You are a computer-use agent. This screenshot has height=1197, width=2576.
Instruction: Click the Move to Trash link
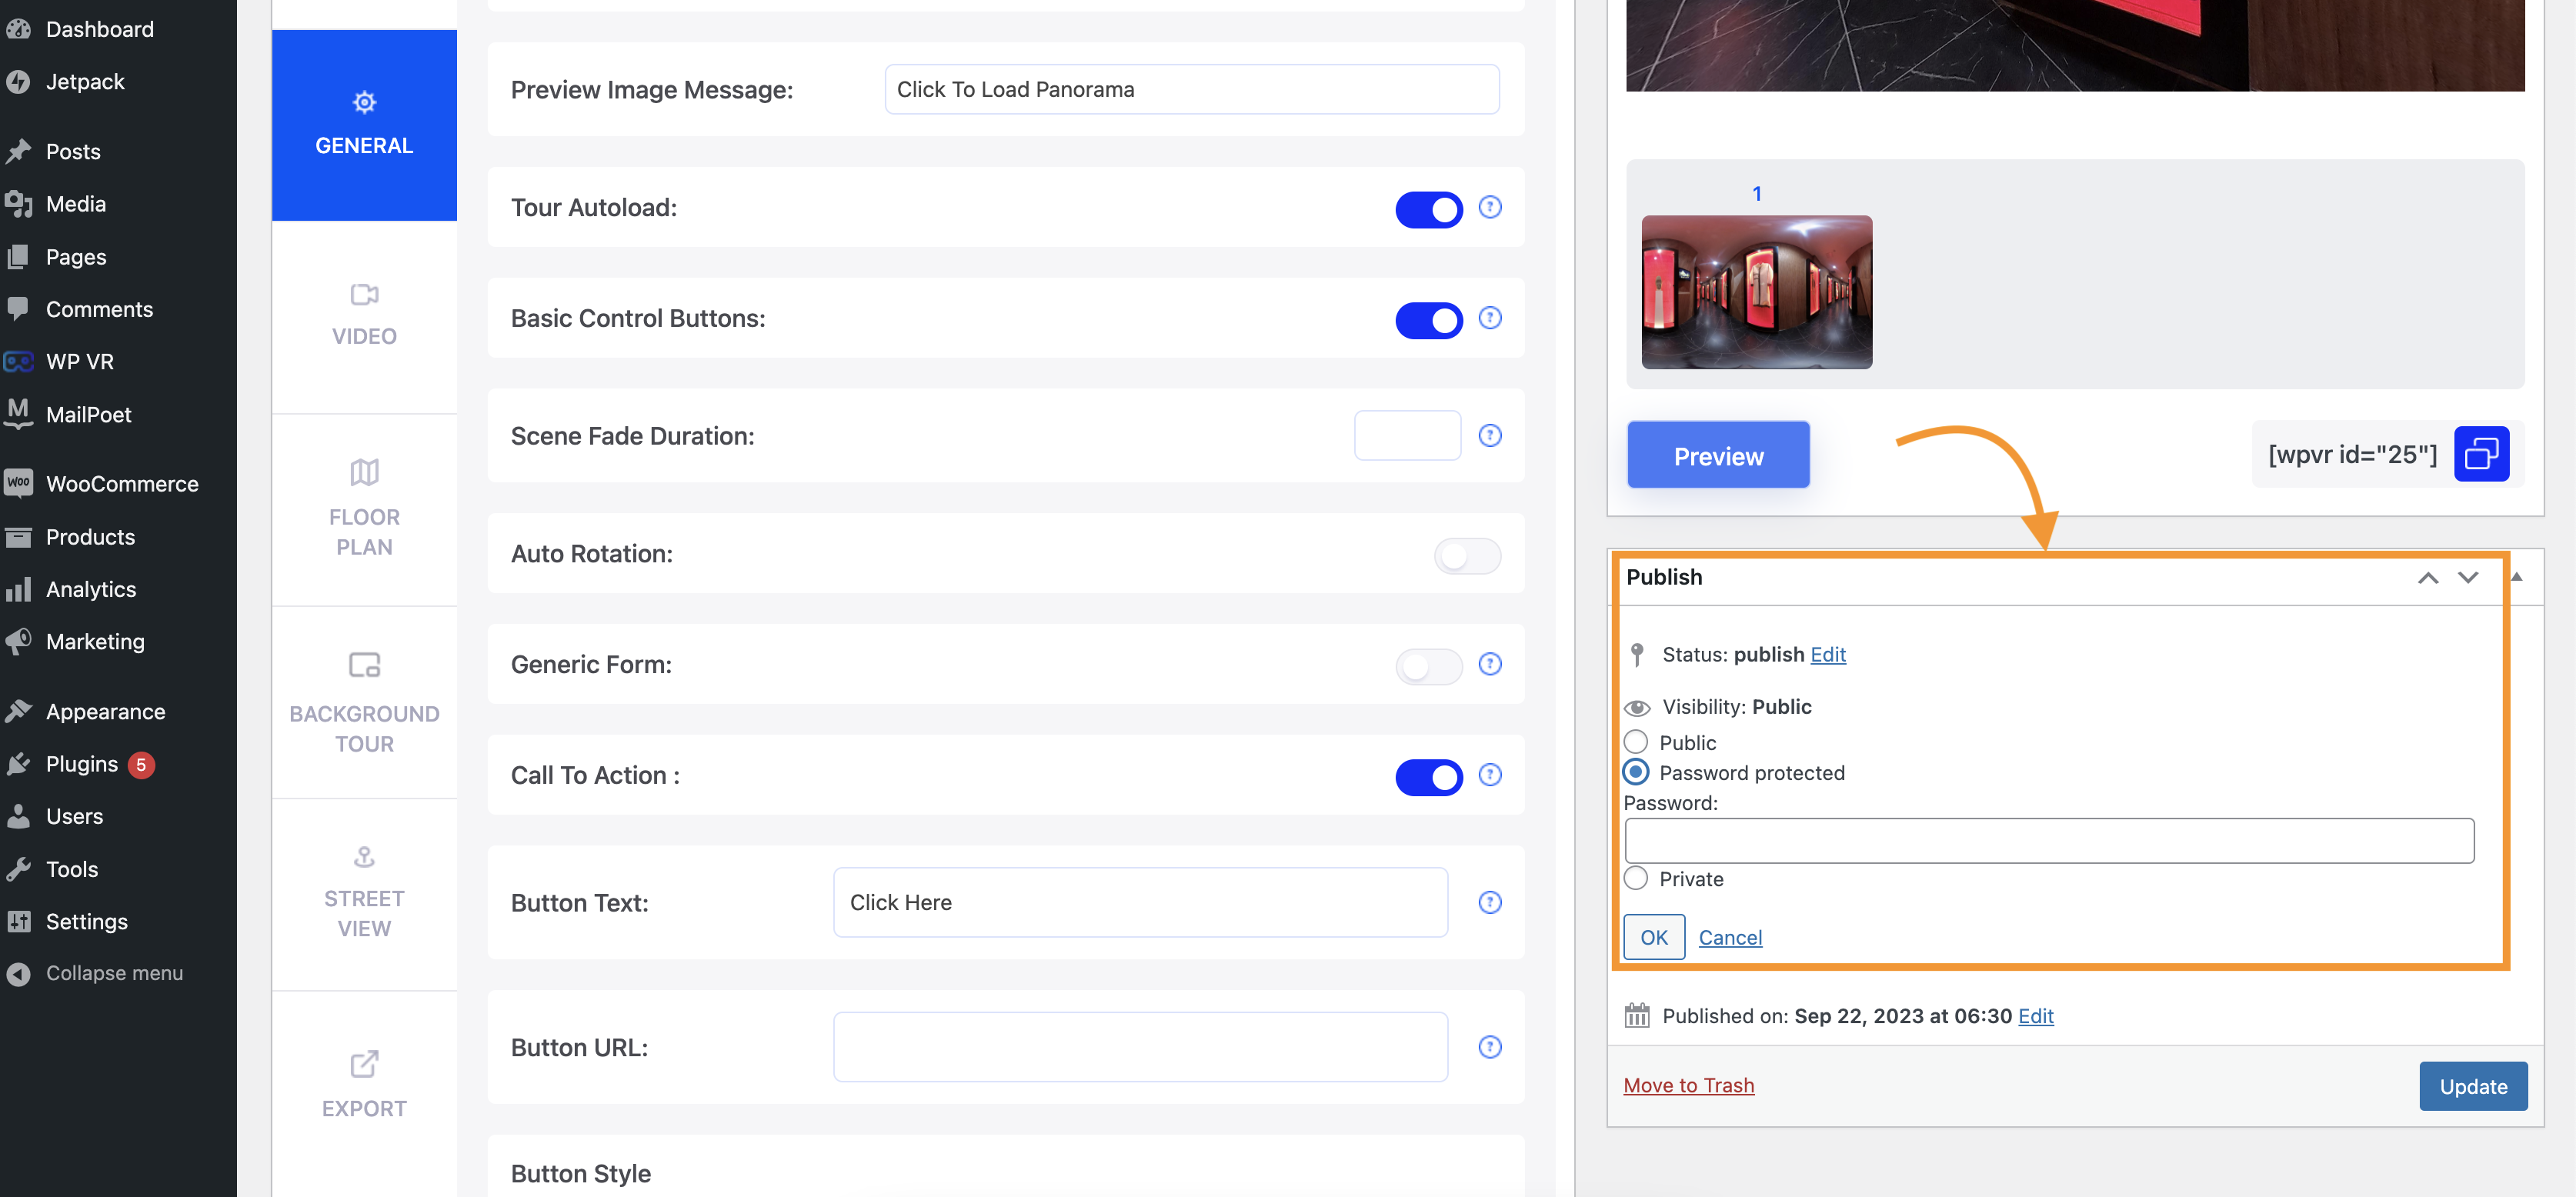click(1689, 1084)
